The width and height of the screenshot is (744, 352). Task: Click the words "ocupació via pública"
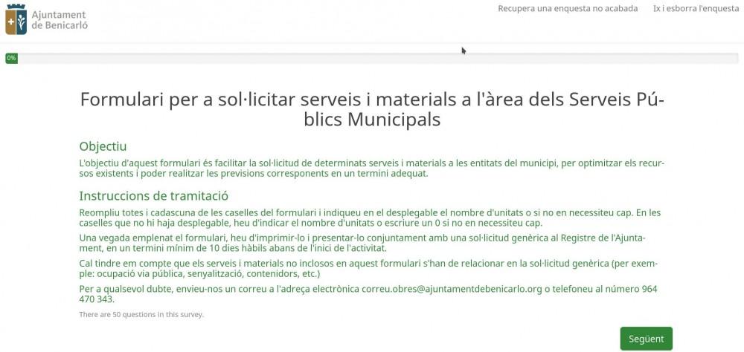click(x=126, y=273)
